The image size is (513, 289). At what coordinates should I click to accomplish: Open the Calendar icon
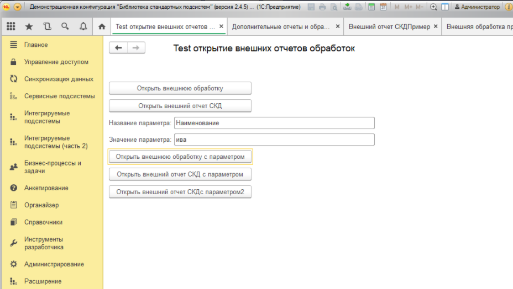point(383,7)
